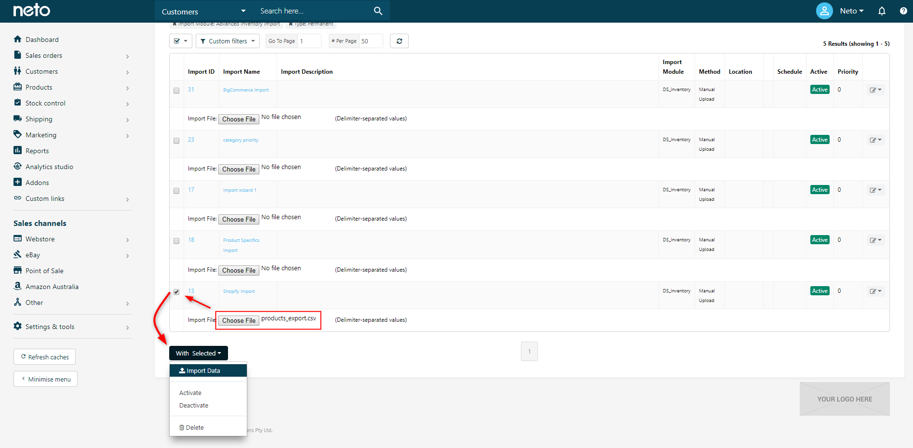This screenshot has height=448, width=913.
Task: Tick checkbox for import 31 BigCommerce
Action: [176, 91]
